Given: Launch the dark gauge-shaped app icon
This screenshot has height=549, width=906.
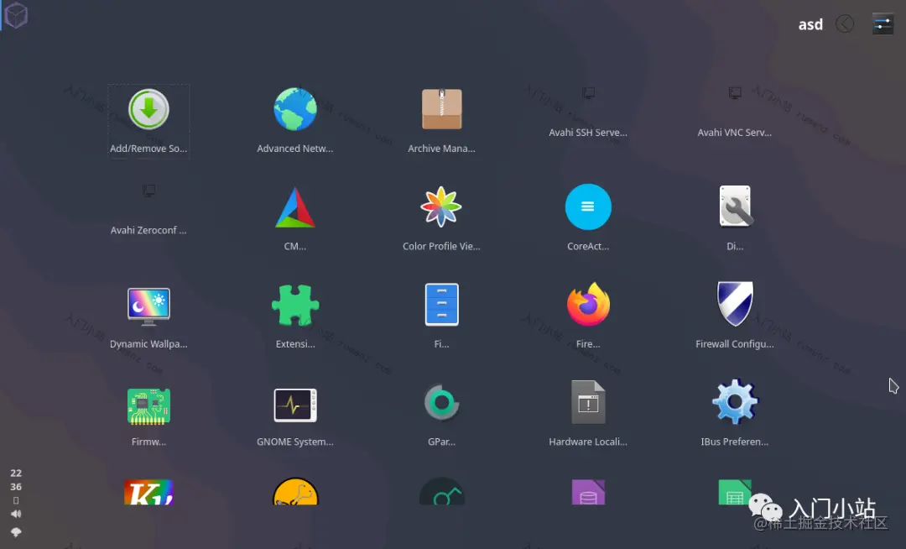Looking at the screenshot, I should pyautogui.click(x=441, y=491).
